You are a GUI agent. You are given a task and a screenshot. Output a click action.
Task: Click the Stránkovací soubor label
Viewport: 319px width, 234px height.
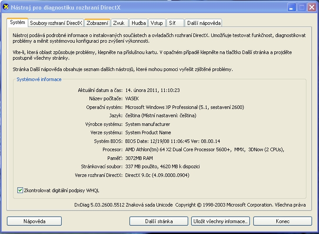click(102, 167)
